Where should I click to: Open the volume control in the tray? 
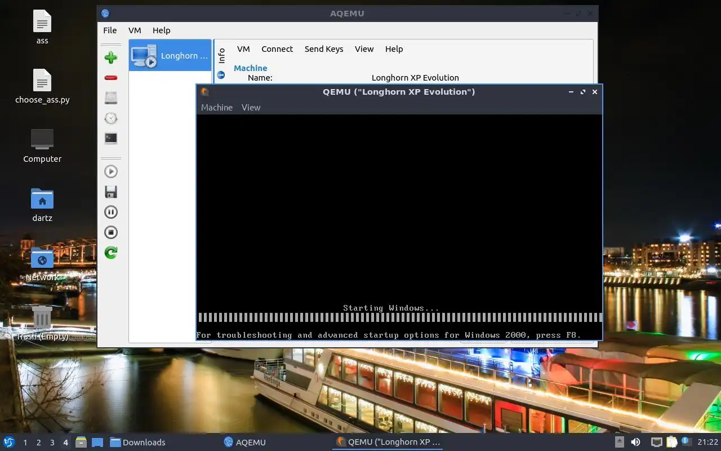635,442
